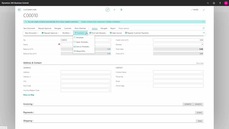Pin the action bar icon at right

tap(204, 33)
